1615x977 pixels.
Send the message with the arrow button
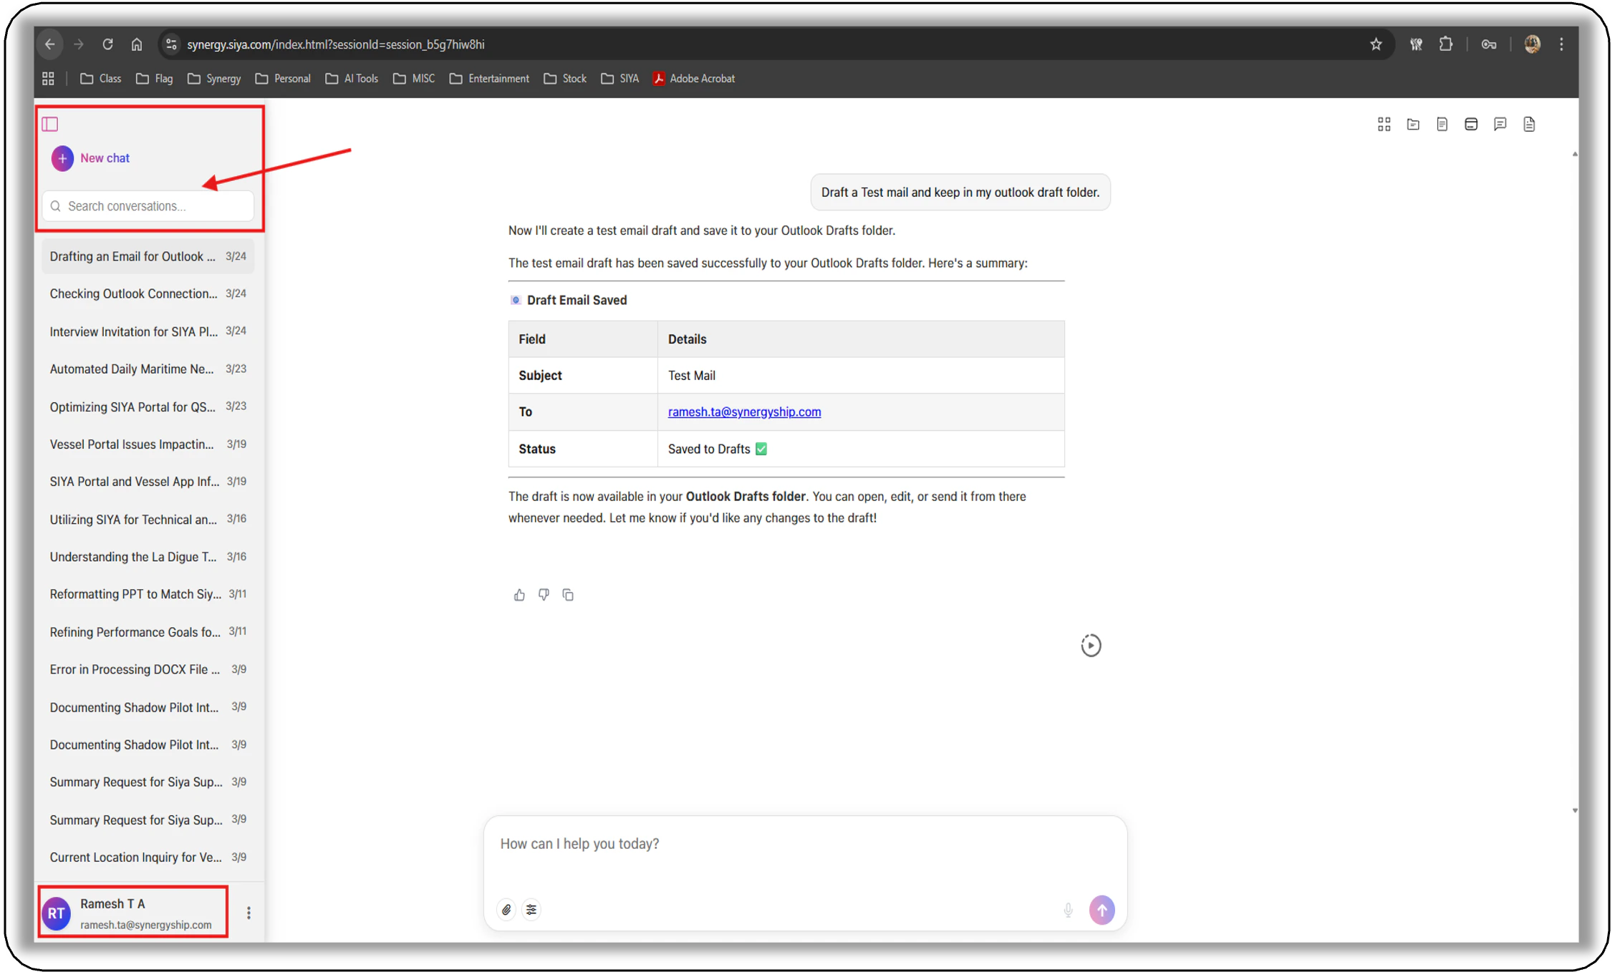tap(1101, 910)
